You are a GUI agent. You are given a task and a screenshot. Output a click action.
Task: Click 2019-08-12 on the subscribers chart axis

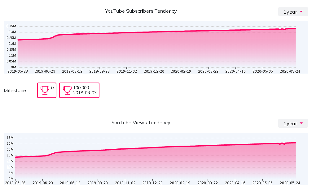pyautogui.click(x=72, y=71)
